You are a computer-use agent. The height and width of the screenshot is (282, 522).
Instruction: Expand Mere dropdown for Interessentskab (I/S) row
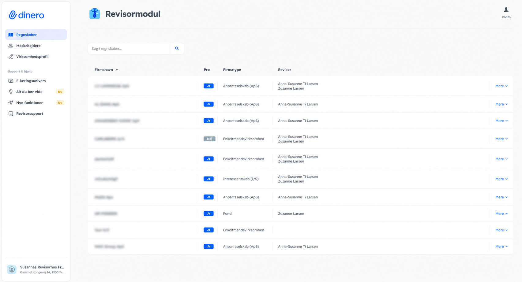tap(501, 179)
